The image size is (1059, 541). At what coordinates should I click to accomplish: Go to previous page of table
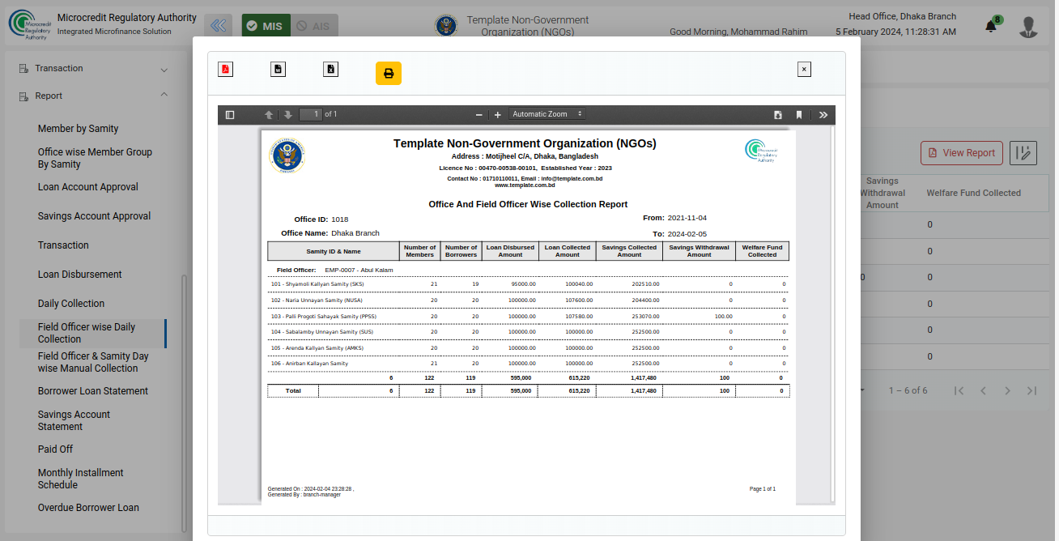[983, 390]
